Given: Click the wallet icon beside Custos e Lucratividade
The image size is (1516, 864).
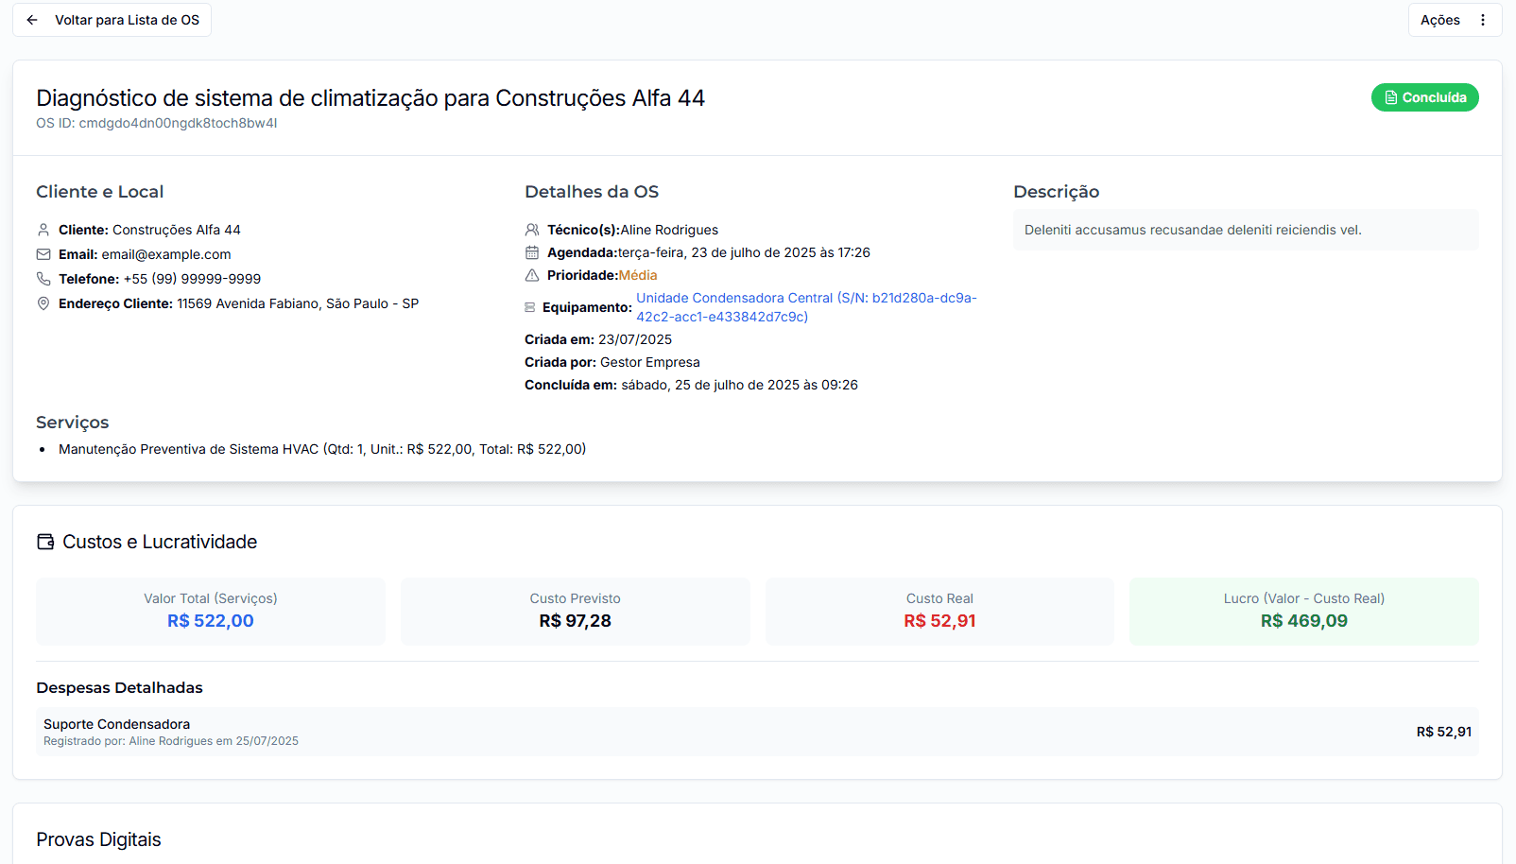Looking at the screenshot, I should click(x=45, y=542).
